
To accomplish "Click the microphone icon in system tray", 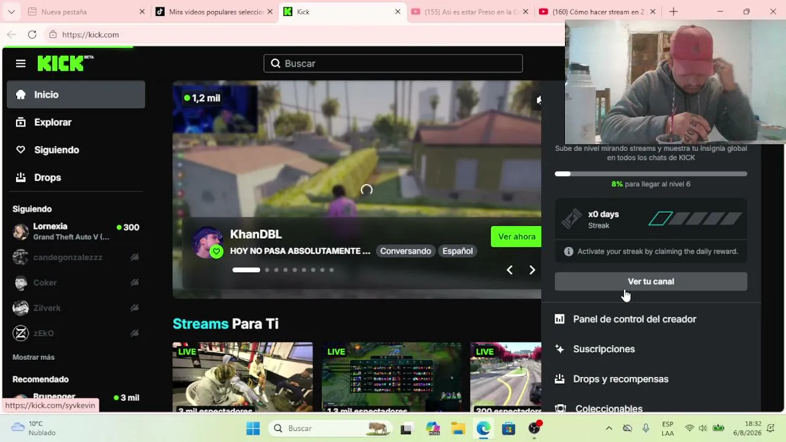I will (x=645, y=428).
